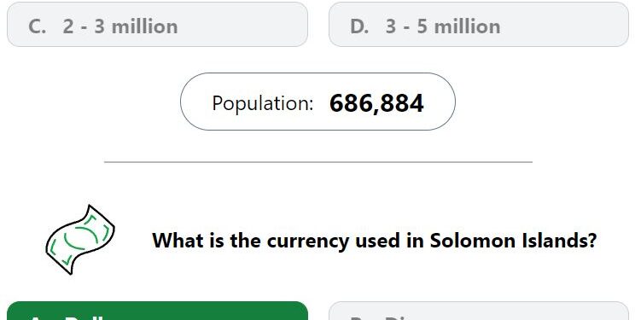Click the word "currency" in the question
This screenshot has height=320, width=635.
[308, 241]
